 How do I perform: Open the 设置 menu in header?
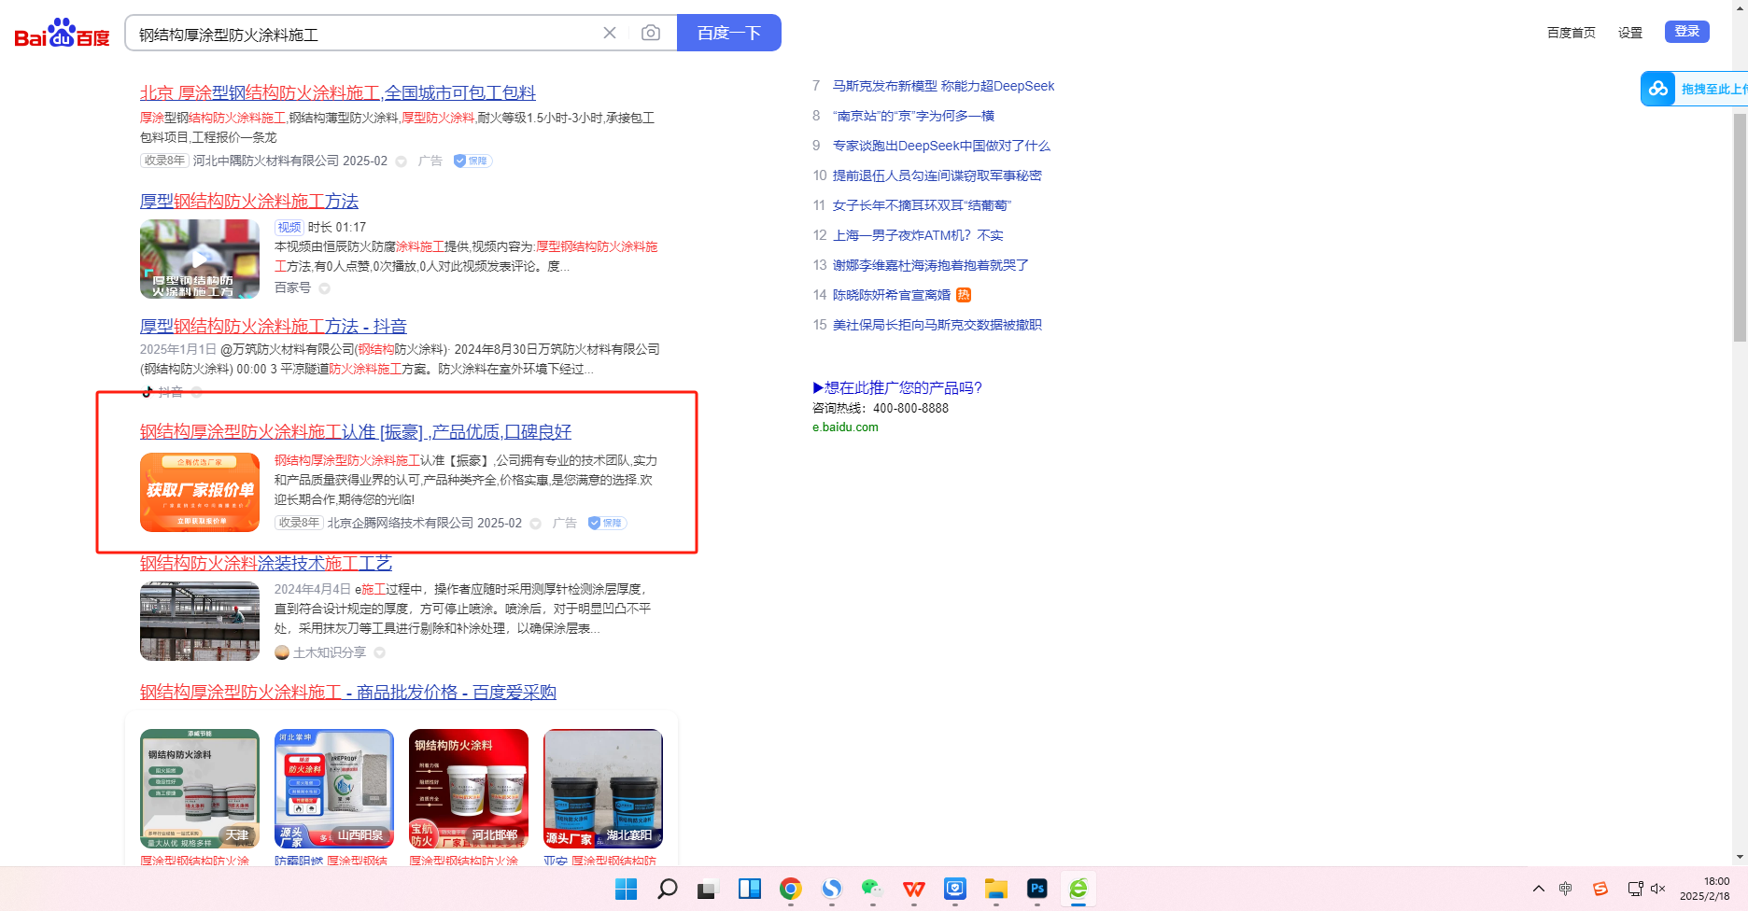pyautogui.click(x=1630, y=33)
